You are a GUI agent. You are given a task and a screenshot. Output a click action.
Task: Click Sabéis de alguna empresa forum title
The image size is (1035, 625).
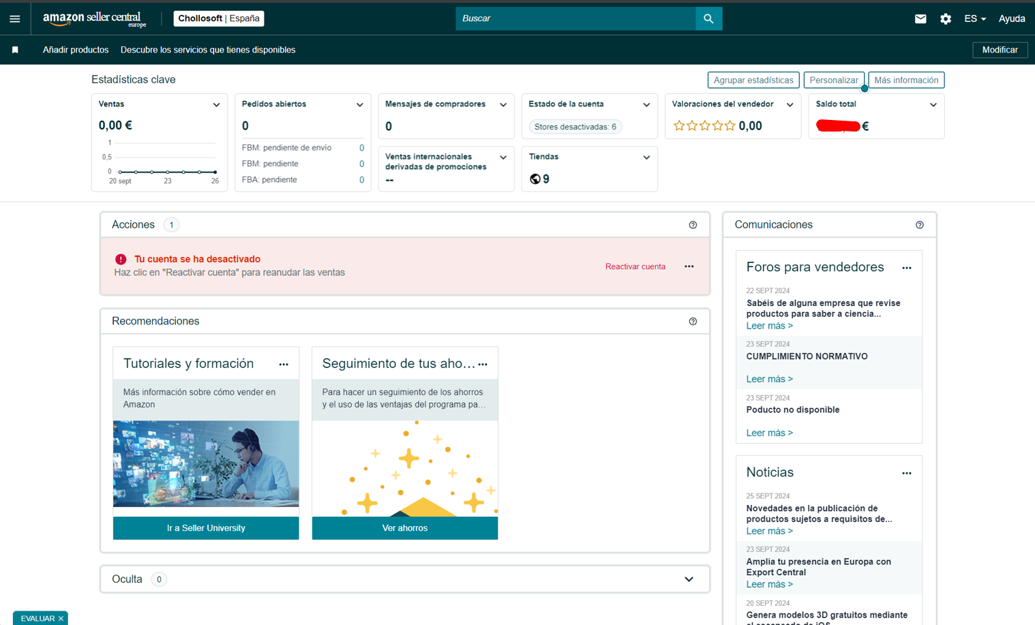(823, 309)
